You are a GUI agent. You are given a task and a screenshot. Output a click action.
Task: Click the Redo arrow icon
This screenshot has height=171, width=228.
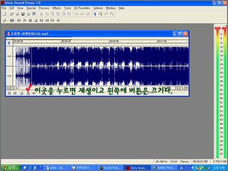pos(82,14)
